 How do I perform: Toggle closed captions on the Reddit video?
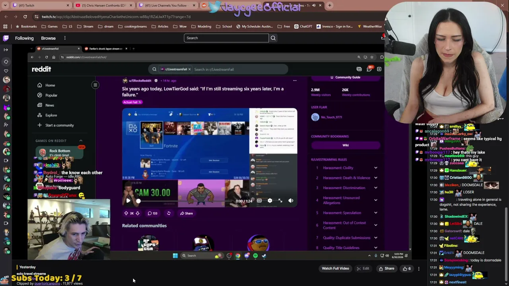(259, 201)
